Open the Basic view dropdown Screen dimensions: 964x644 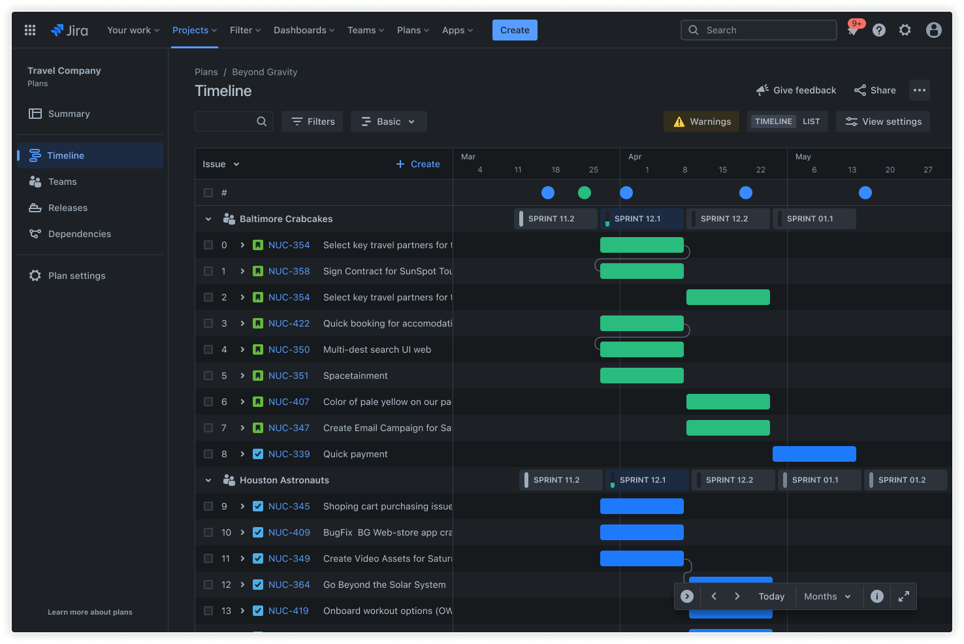click(x=389, y=121)
